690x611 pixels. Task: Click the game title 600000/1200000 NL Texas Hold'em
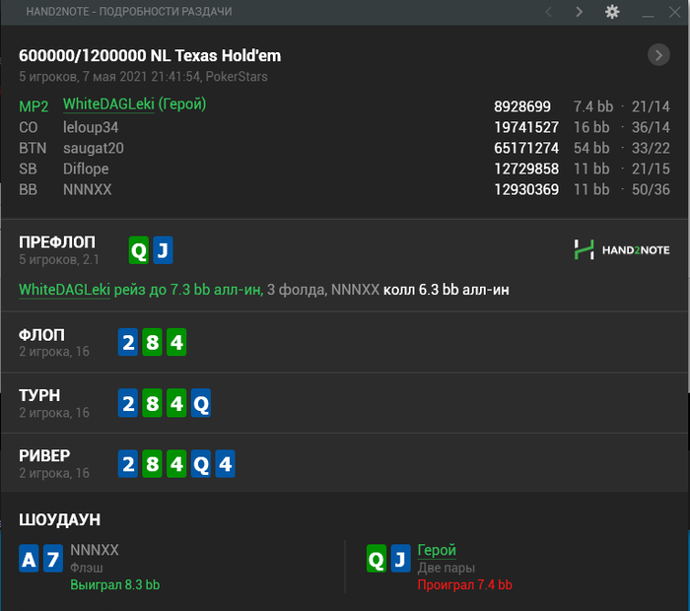[x=150, y=55]
